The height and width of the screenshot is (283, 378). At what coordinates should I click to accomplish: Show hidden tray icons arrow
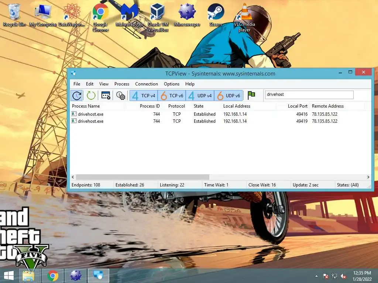[316, 276]
